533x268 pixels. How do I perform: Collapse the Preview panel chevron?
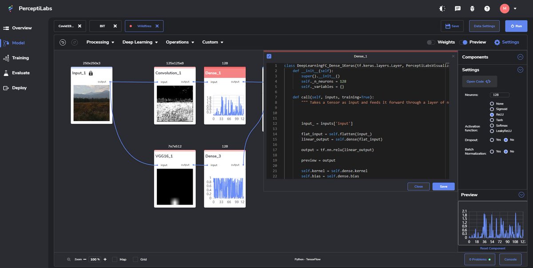point(521,194)
